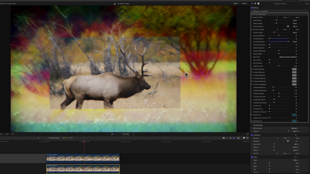Expand the Source.Position parameter

252,30
